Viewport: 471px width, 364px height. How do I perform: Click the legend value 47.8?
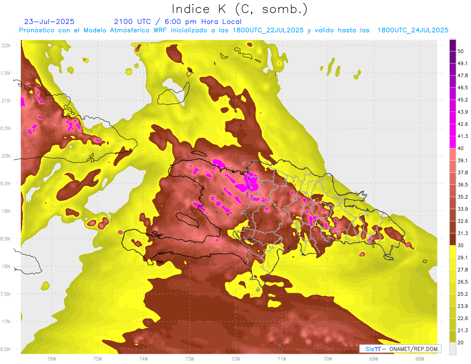pos(463,75)
